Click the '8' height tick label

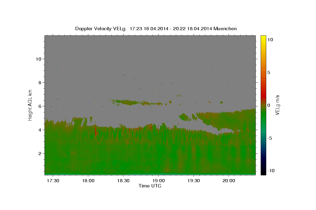click(x=40, y=83)
